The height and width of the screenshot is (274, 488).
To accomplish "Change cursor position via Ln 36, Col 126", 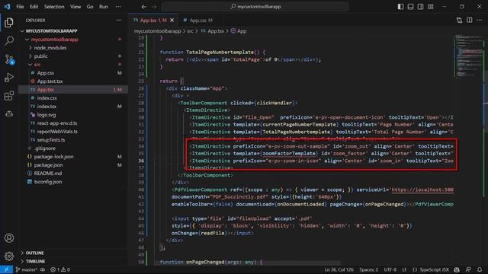I will 339,269.
